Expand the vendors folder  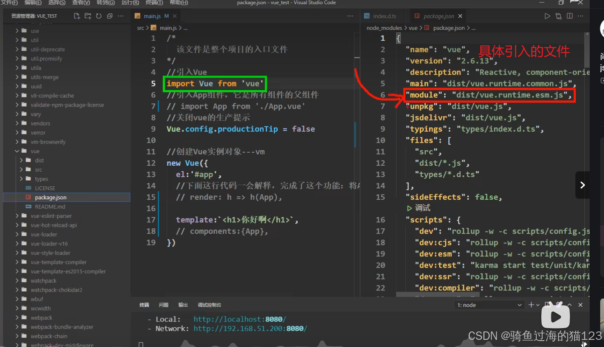click(17, 123)
